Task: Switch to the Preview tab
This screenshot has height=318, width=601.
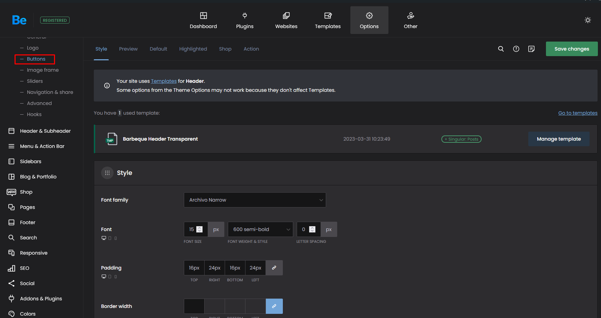Action: click(x=128, y=49)
